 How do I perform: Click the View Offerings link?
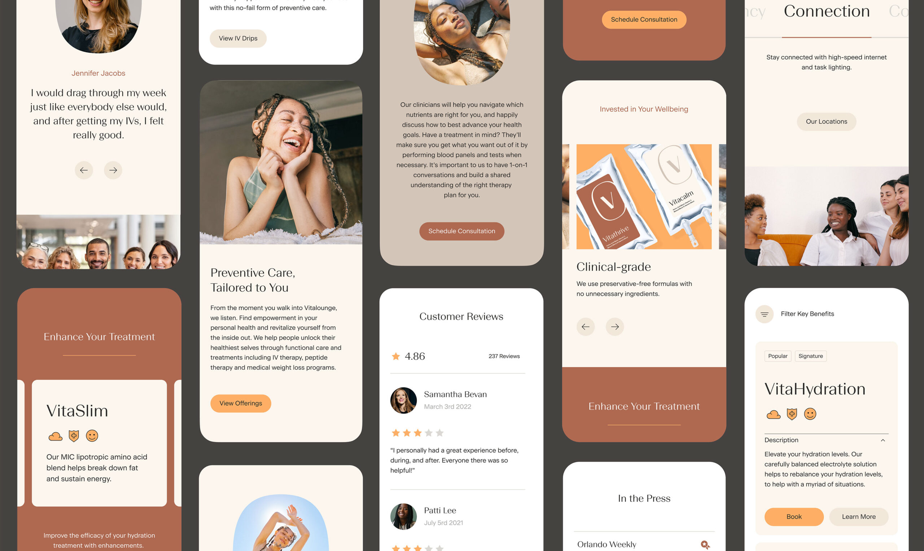(x=241, y=403)
